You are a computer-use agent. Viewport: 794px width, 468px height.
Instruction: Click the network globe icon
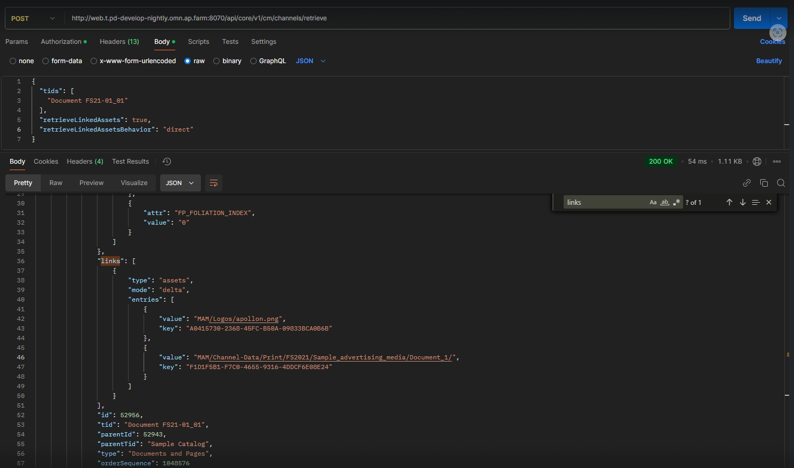tap(757, 162)
